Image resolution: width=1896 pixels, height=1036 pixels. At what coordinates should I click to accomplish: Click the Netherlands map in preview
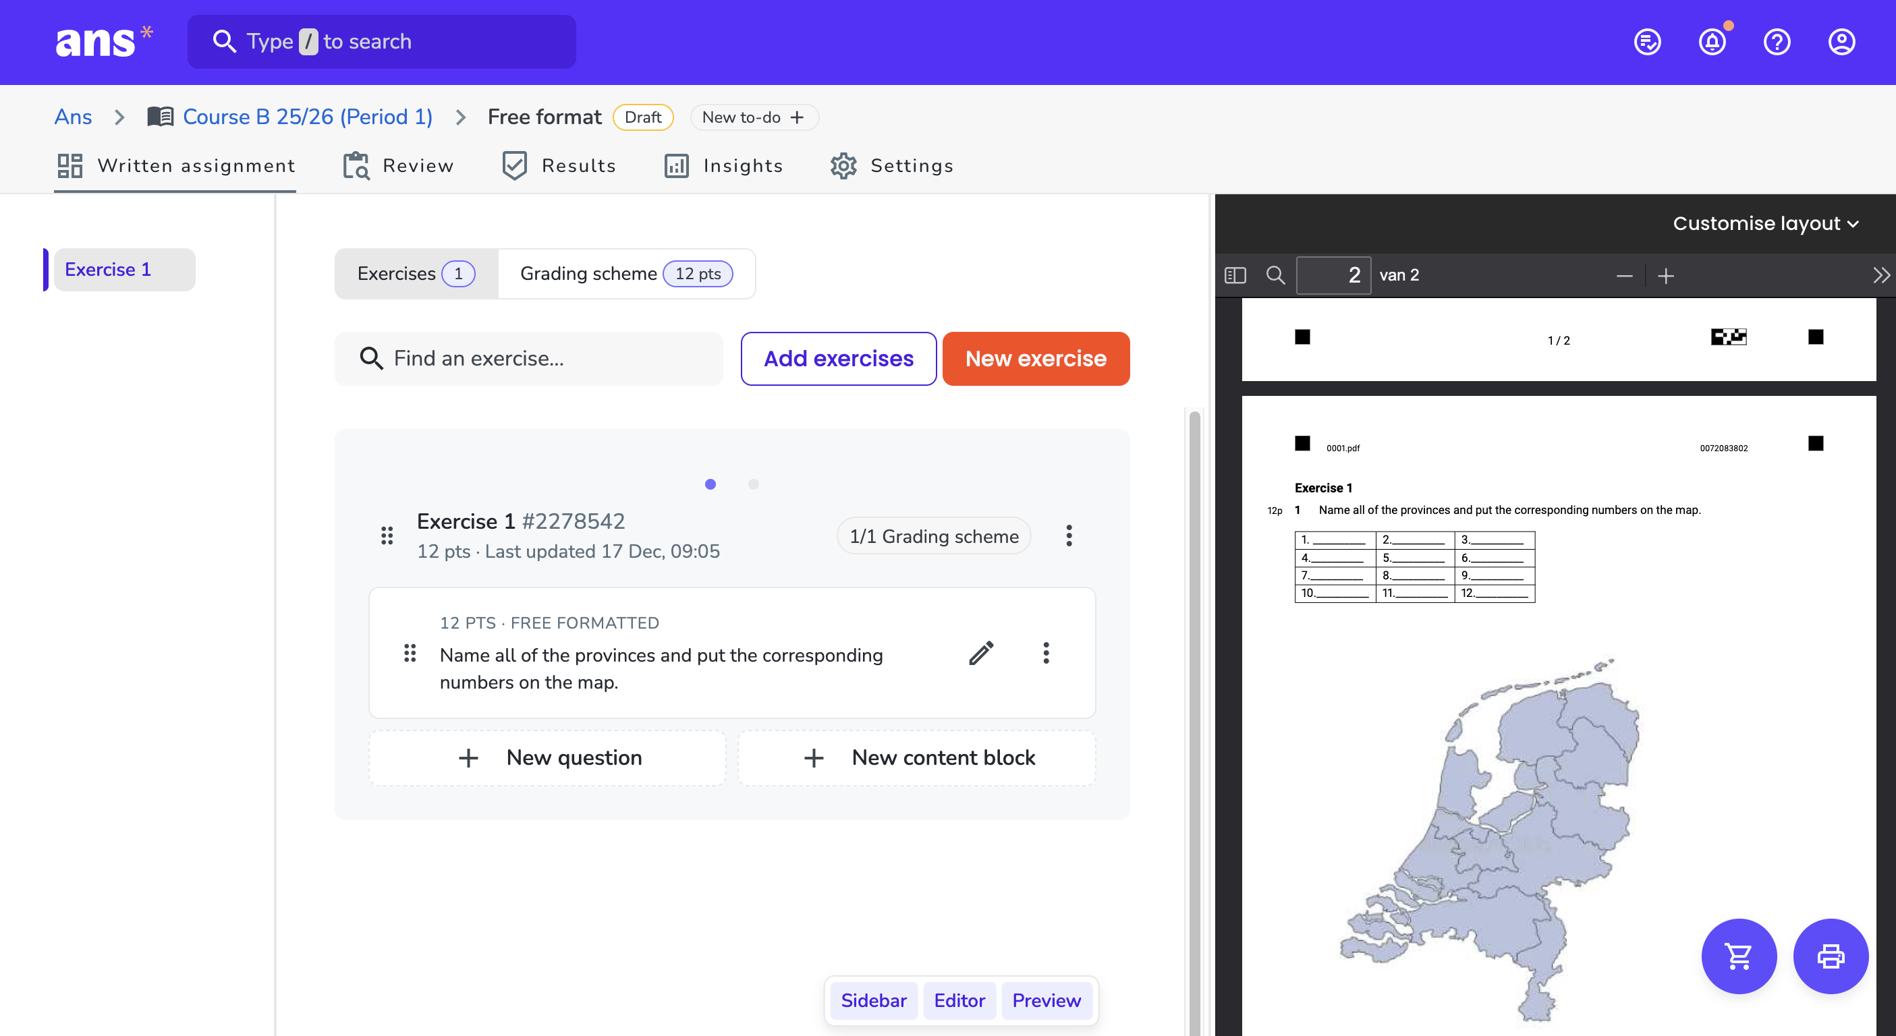(1490, 839)
